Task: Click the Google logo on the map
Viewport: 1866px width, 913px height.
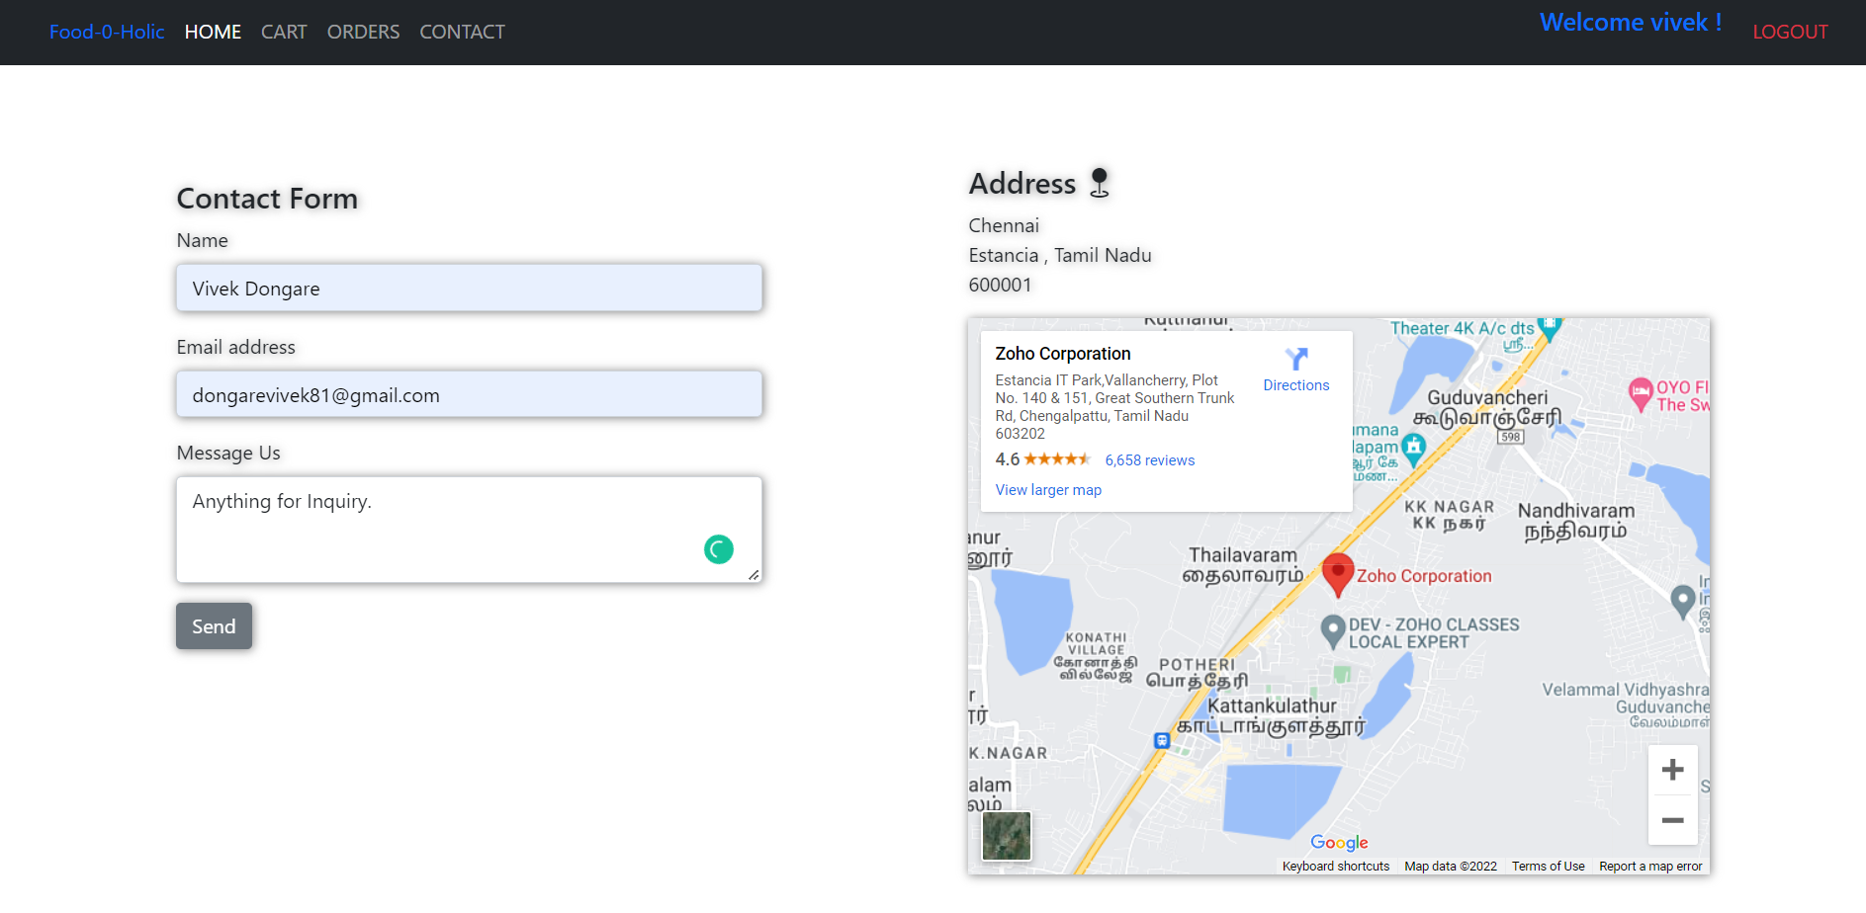Action: 1339,843
